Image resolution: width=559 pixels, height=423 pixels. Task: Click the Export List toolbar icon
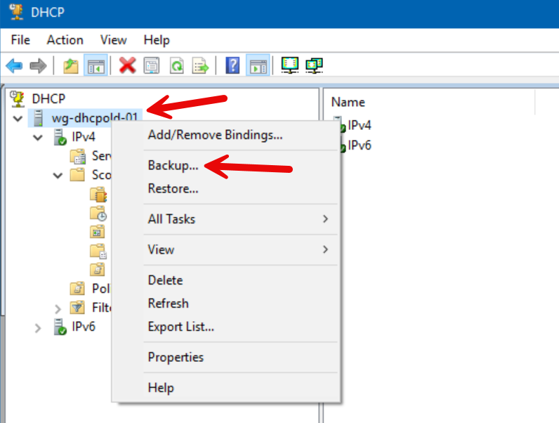click(x=202, y=65)
